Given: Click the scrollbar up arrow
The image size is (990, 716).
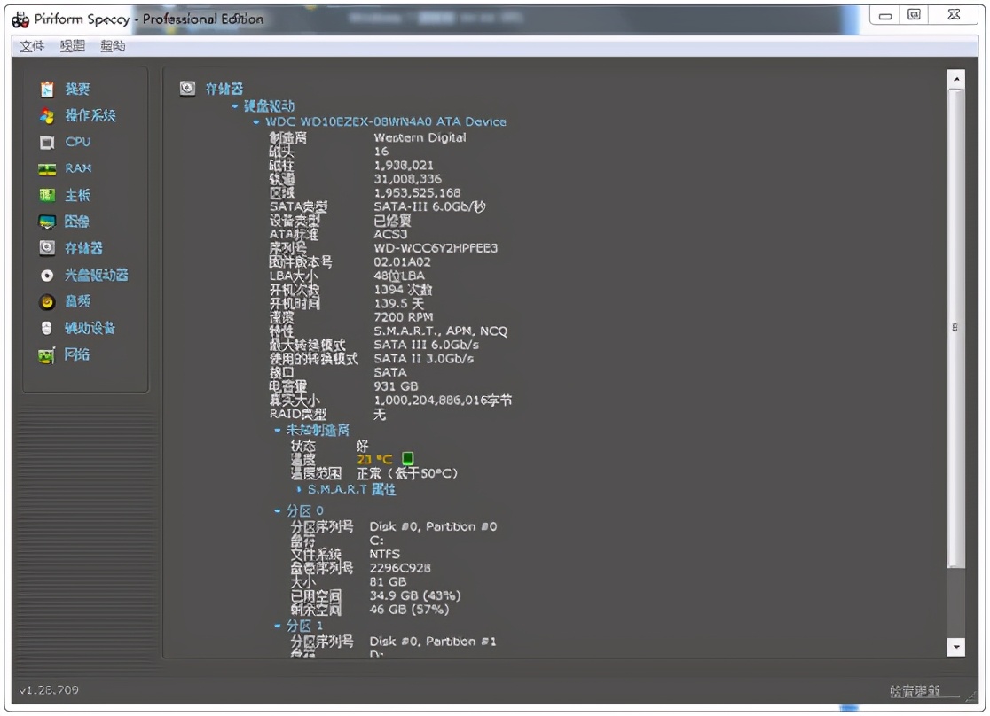Looking at the screenshot, I should [956, 80].
